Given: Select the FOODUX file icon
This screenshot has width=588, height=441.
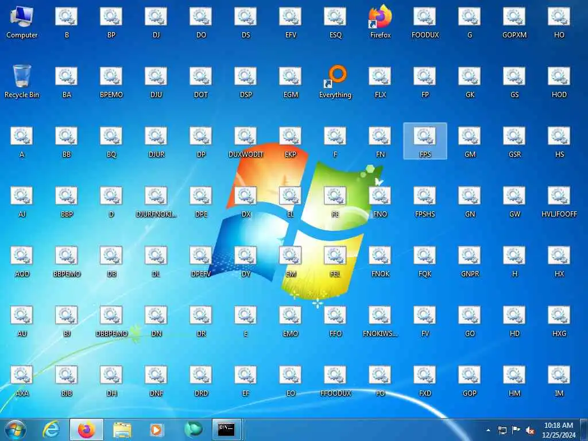Looking at the screenshot, I should (425, 22).
